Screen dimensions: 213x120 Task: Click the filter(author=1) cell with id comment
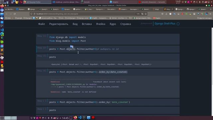click(108, 49)
